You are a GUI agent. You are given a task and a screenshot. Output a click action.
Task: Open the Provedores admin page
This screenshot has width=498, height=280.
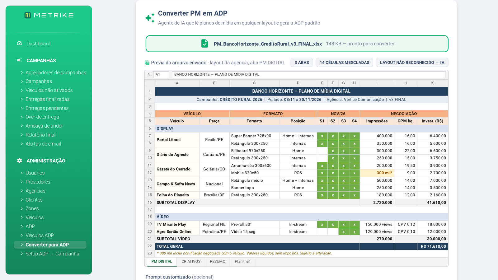pos(38,182)
